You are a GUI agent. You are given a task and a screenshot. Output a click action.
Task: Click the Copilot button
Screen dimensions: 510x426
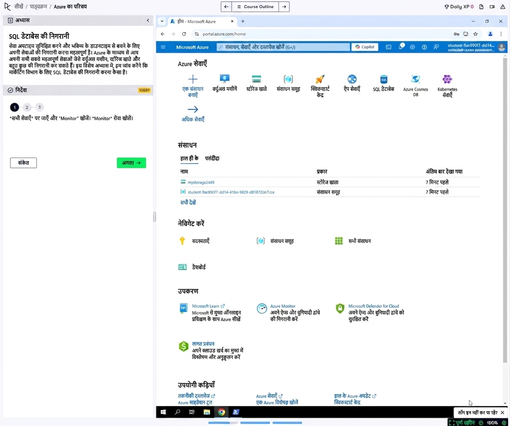click(365, 47)
